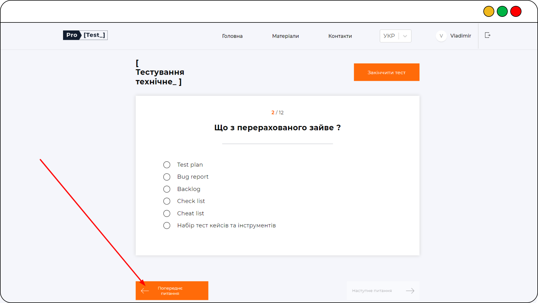
Task: Expand the language selector chevron
Action: pos(405,36)
